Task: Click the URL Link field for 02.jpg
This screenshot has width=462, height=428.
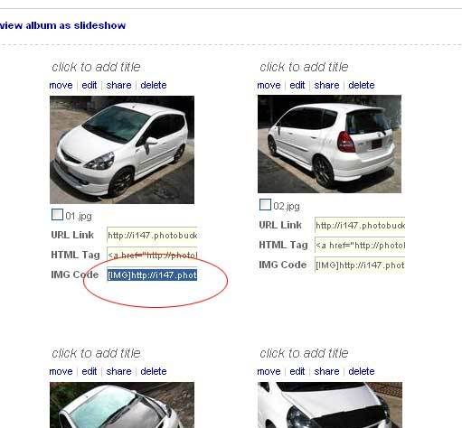Action: coord(360,225)
